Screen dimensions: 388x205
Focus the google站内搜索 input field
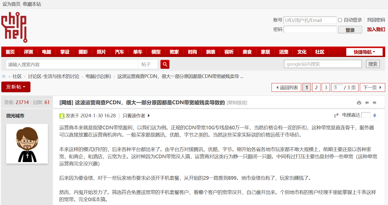click(323, 64)
